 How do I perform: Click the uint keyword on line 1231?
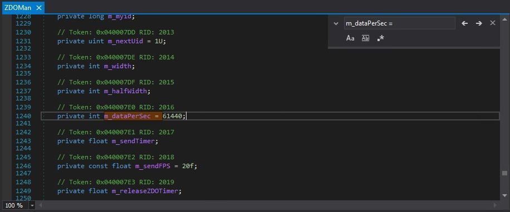tap(96, 41)
